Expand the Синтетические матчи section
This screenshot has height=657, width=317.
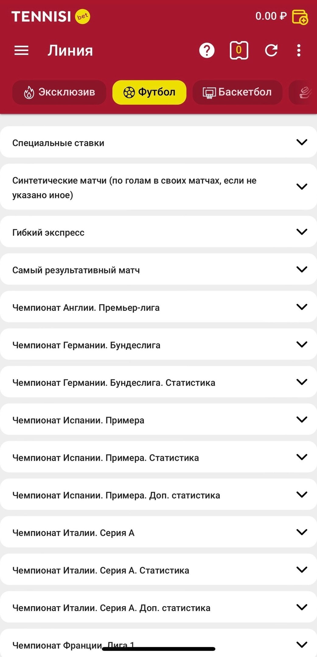158,187
